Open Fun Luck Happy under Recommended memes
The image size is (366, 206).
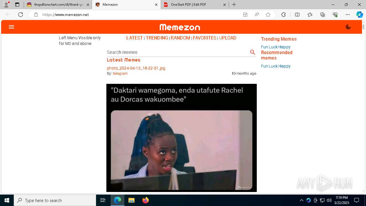(x=276, y=66)
